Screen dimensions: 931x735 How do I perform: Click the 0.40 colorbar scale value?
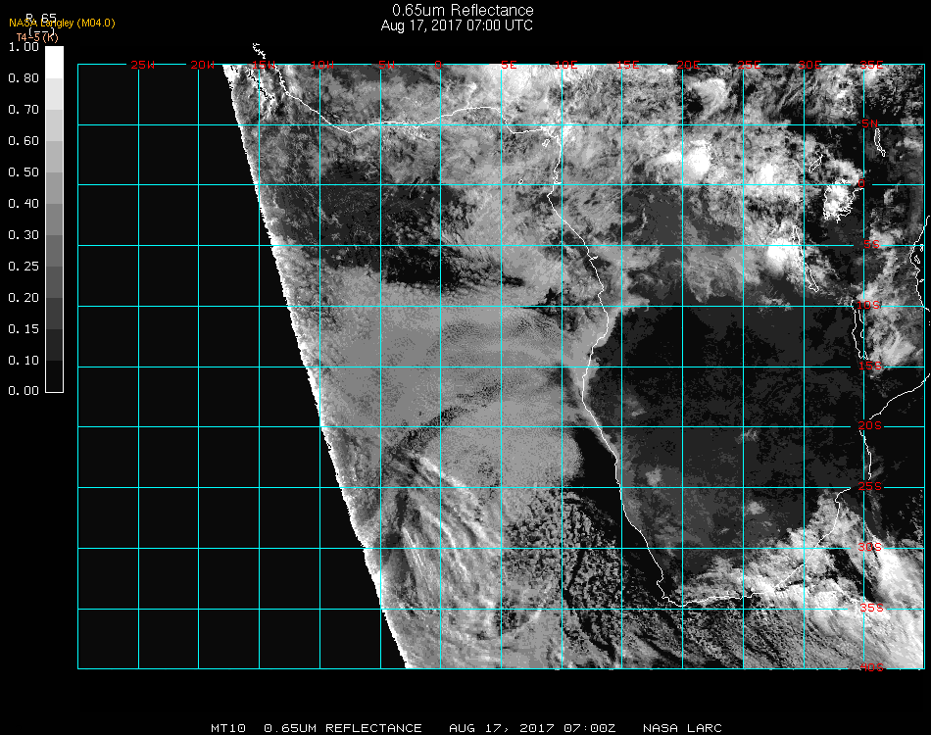pos(24,204)
